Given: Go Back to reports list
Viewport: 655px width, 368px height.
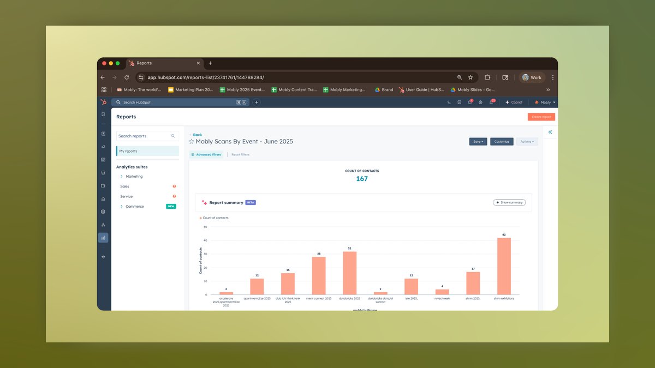Looking at the screenshot, I should pos(196,135).
